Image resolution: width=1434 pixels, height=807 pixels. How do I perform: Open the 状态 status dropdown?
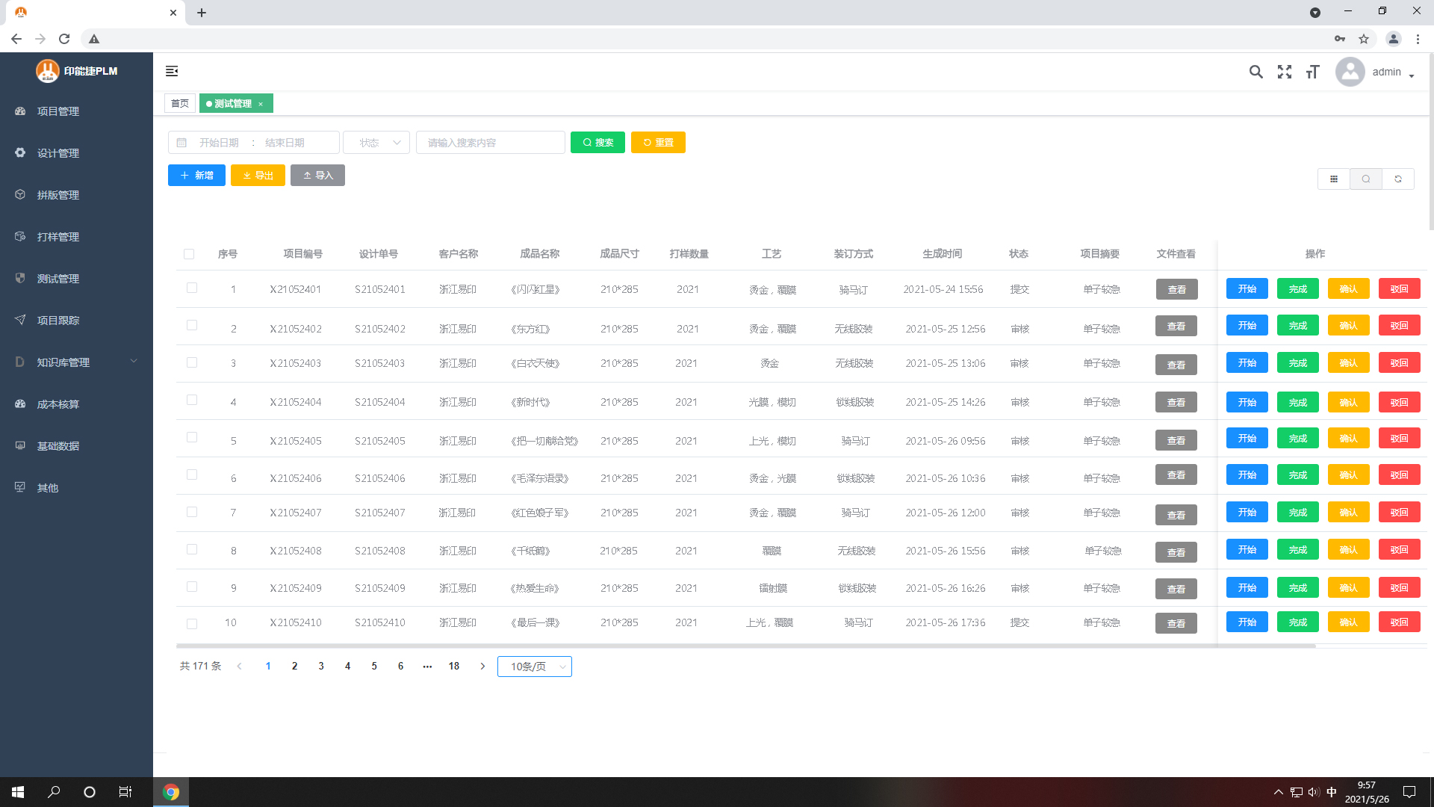(x=376, y=143)
